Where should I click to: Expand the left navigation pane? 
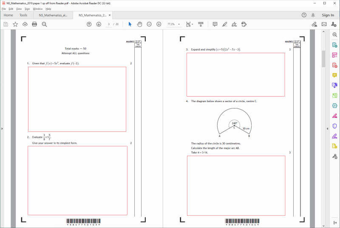(2, 128)
